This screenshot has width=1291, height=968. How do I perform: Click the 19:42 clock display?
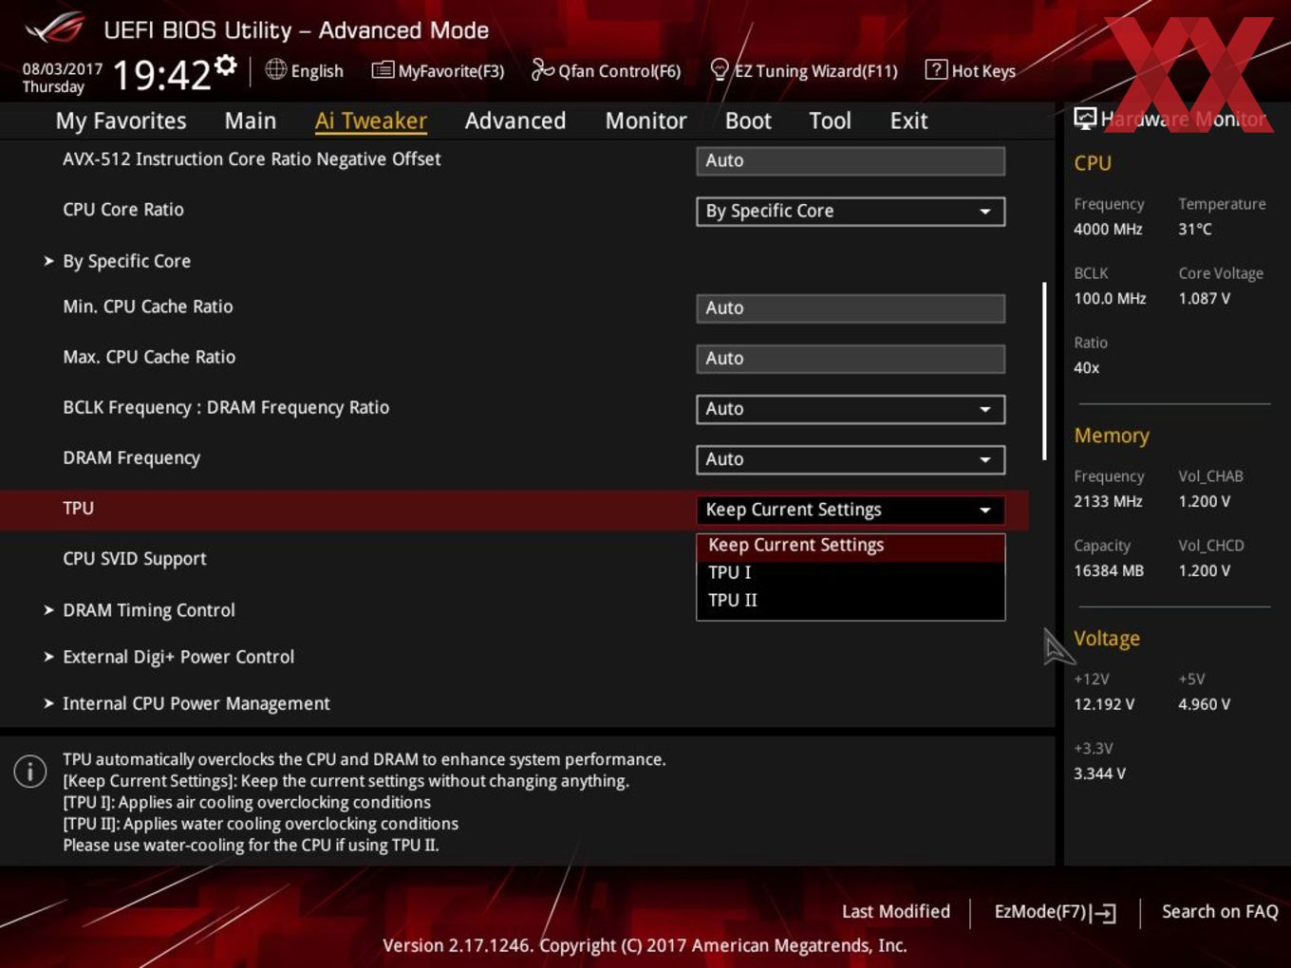[161, 74]
